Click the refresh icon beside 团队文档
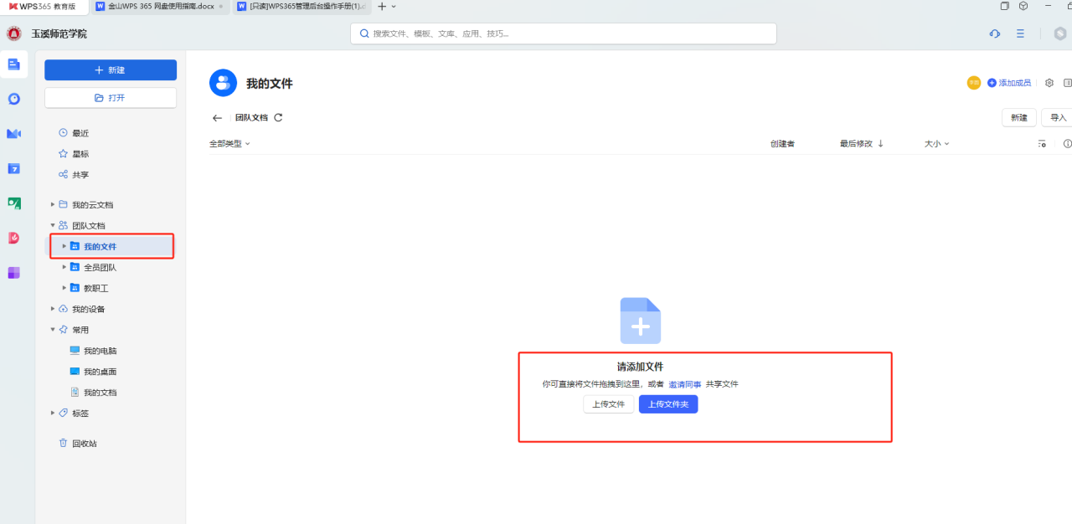 click(279, 118)
